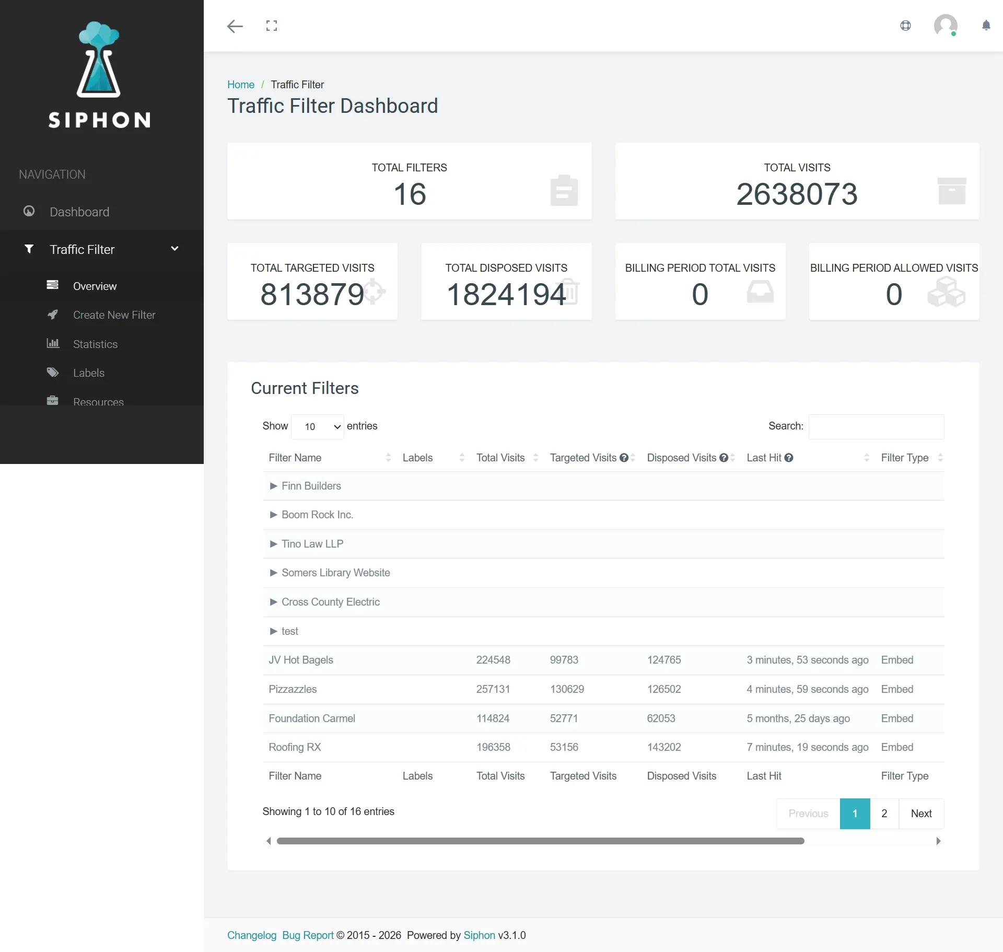Screen dimensions: 1003x952
Task: Open Resources menu item
Action: pos(99,402)
